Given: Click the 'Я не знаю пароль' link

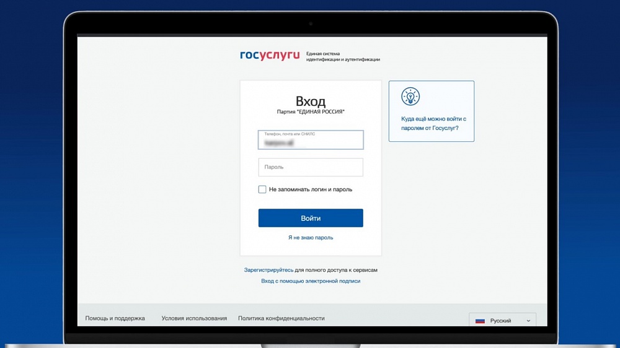Looking at the screenshot, I should pyautogui.click(x=311, y=238).
